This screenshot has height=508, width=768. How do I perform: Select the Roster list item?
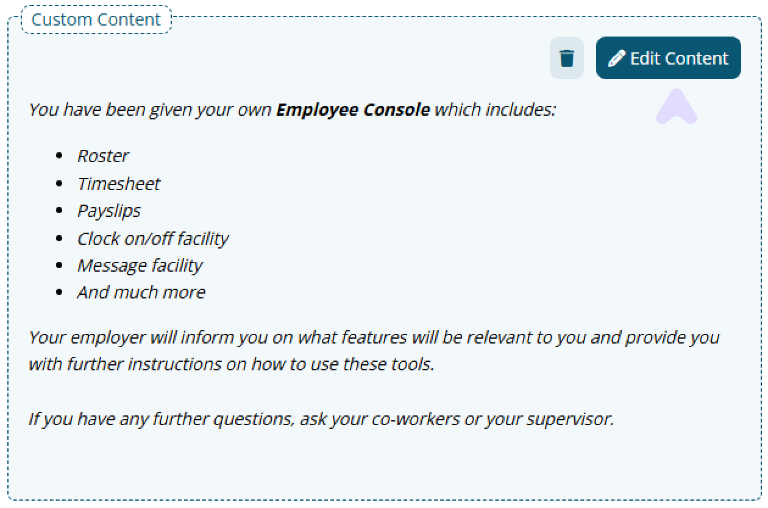point(103,156)
